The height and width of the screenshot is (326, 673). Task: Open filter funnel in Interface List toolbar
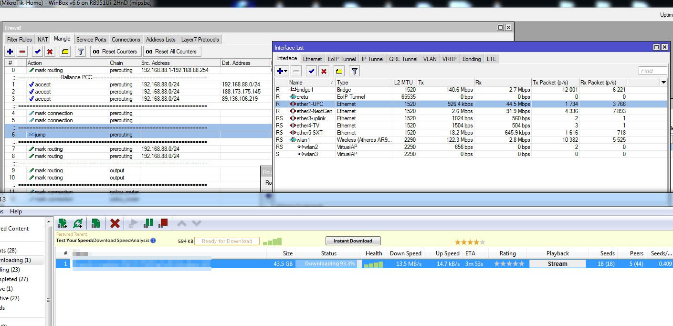(354, 71)
